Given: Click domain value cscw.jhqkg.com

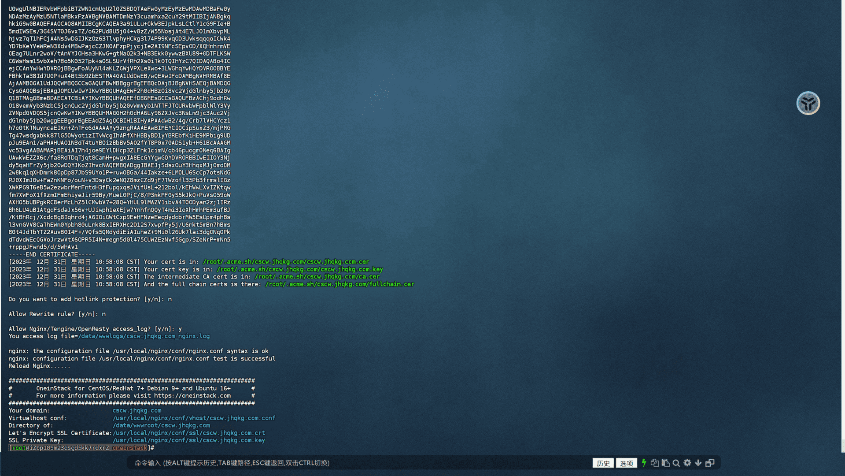Looking at the screenshot, I should [137, 410].
